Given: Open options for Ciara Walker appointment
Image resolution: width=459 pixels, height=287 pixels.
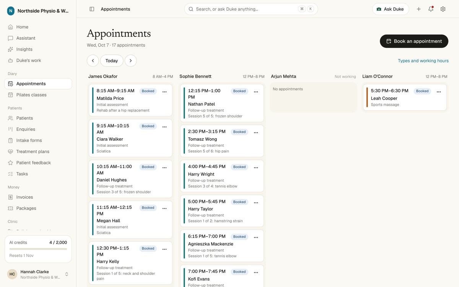Looking at the screenshot, I should 164,127.
